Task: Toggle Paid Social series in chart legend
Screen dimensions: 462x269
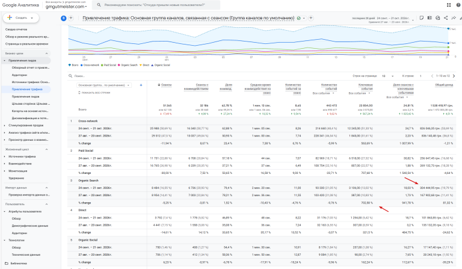Action: tap(108, 65)
